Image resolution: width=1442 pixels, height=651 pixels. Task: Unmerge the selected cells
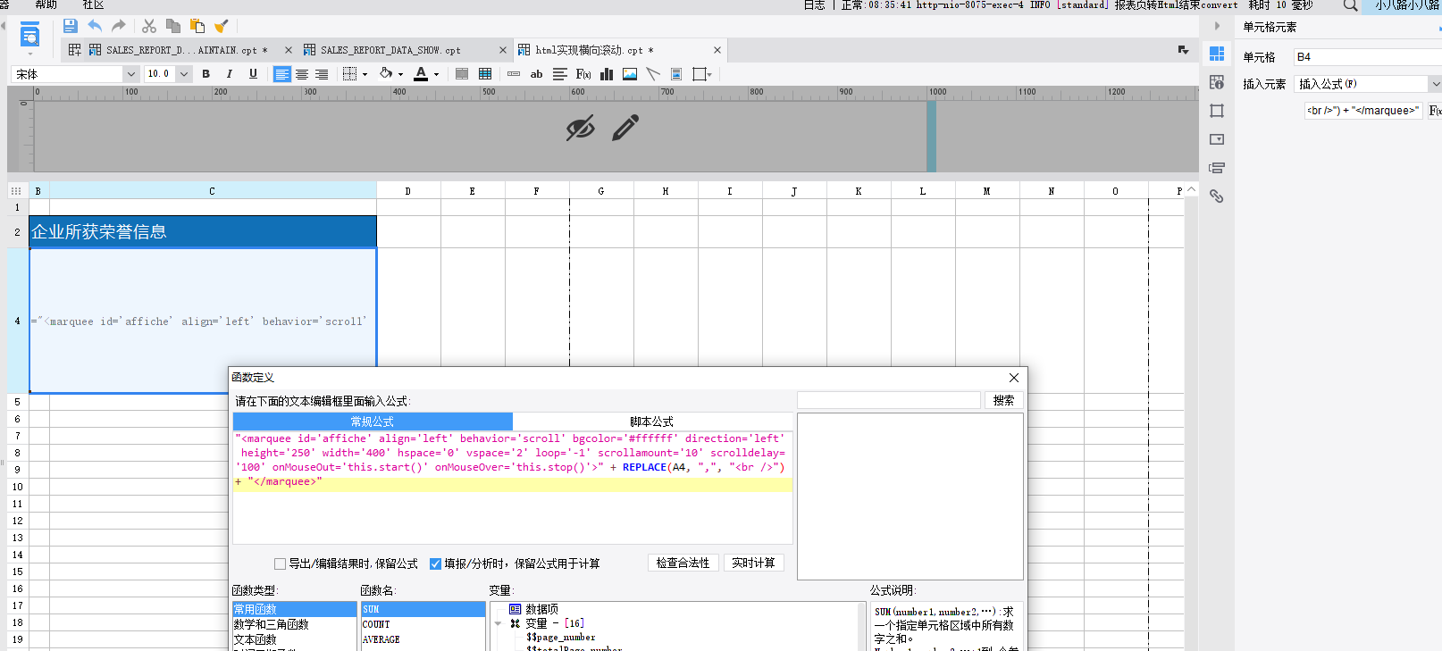(x=485, y=74)
